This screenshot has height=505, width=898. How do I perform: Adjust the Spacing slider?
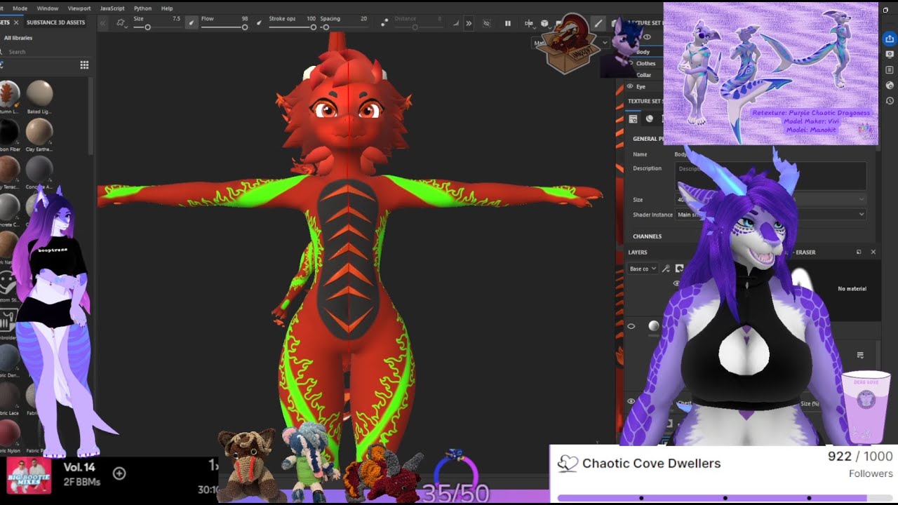pos(344,27)
